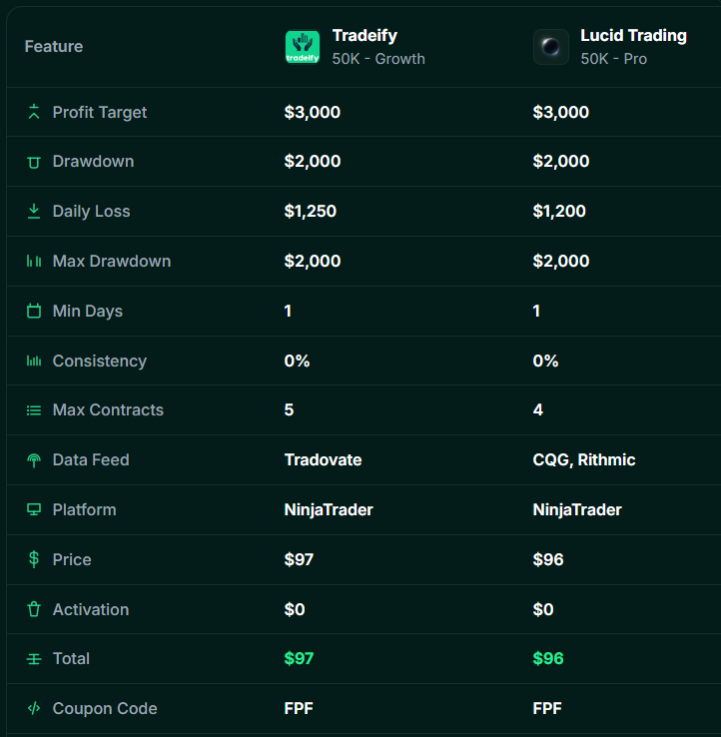Select Tradeify's 0% consistency value
The width and height of the screenshot is (721, 737).
coord(297,361)
